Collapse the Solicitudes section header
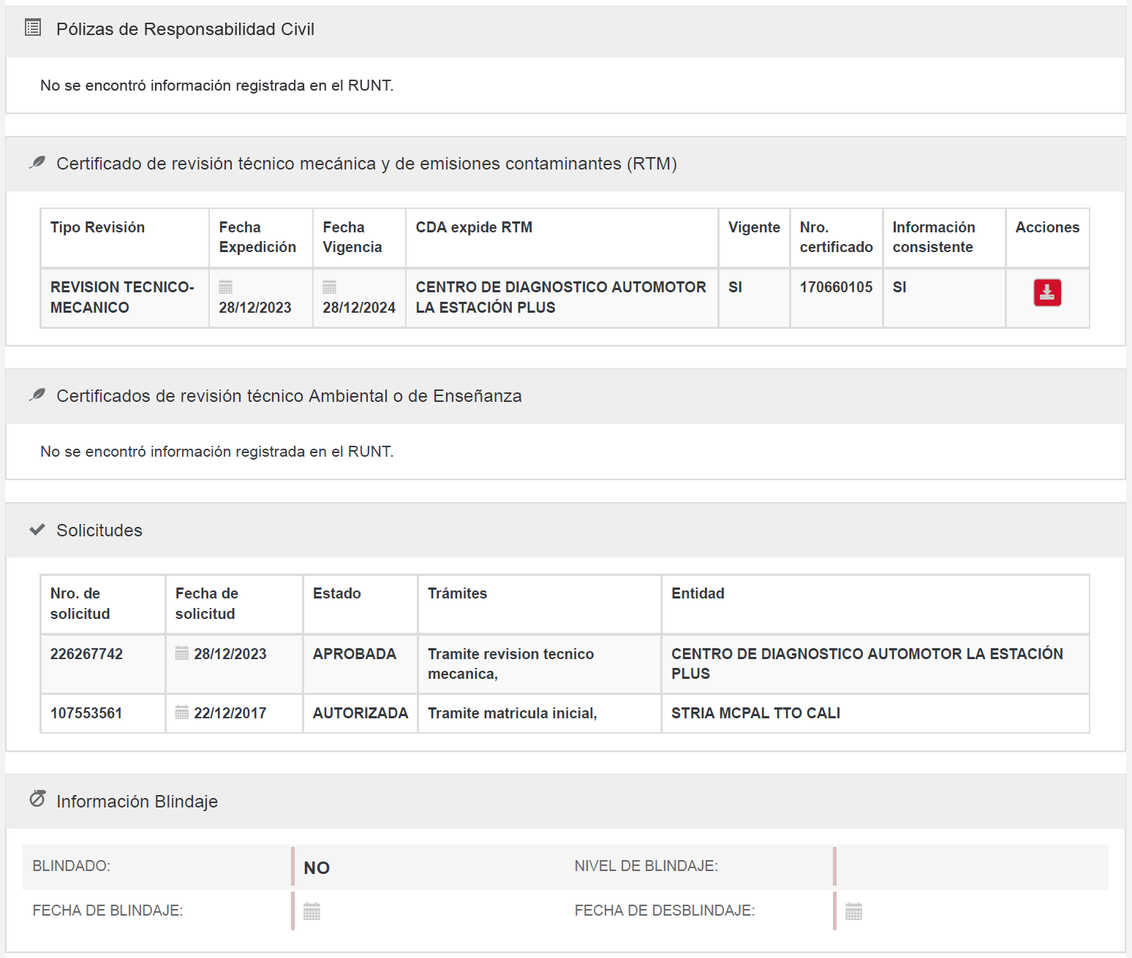The height and width of the screenshot is (958, 1132). click(565, 531)
